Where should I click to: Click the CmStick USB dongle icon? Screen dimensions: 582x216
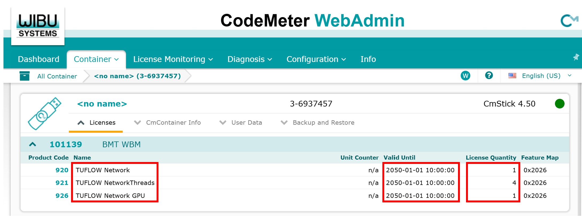coord(45,114)
